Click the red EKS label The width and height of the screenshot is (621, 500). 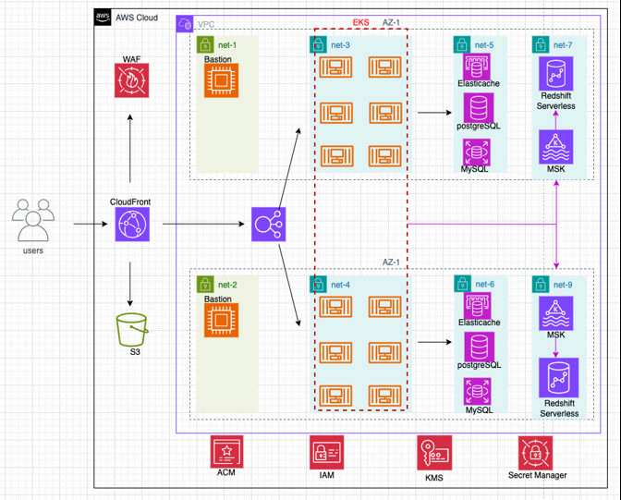[360, 22]
